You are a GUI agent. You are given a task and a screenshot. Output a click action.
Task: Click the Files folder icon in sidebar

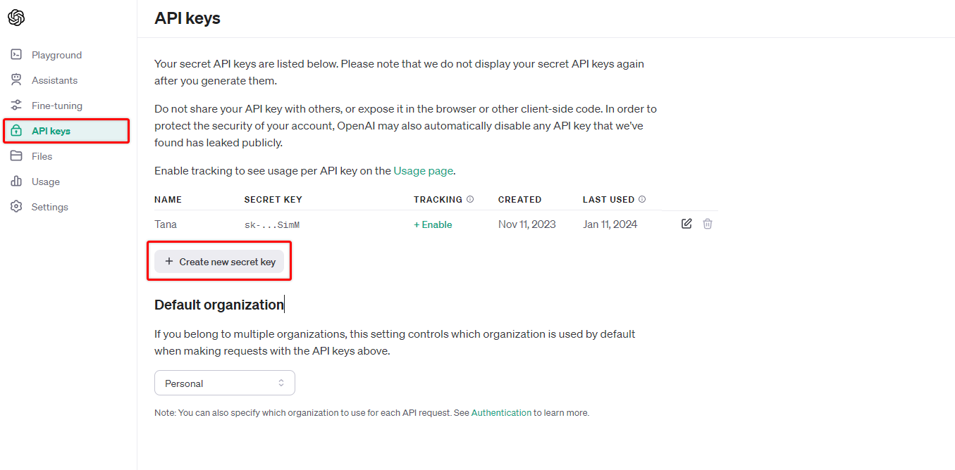(16, 156)
